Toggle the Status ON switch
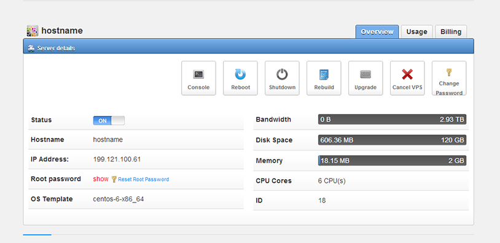 pyautogui.click(x=109, y=121)
